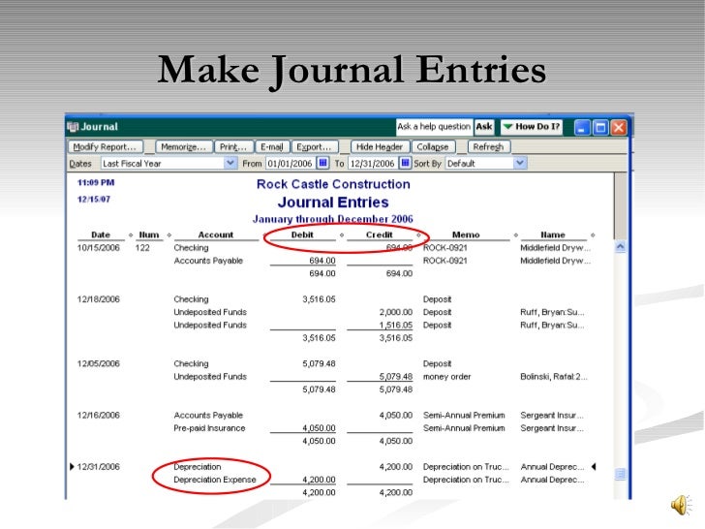Click into the Ask a help question field

tap(434, 127)
